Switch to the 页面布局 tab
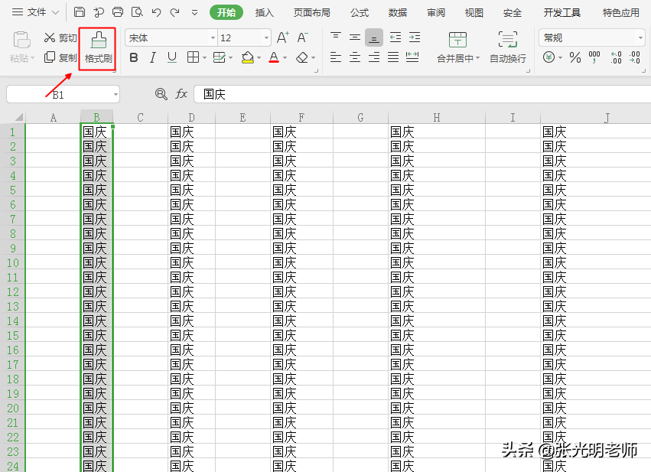The image size is (651, 472). 312,13
